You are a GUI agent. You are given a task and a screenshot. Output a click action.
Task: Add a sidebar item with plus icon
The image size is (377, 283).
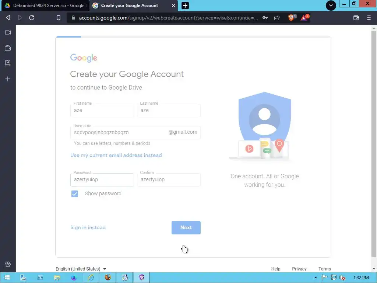(8, 79)
